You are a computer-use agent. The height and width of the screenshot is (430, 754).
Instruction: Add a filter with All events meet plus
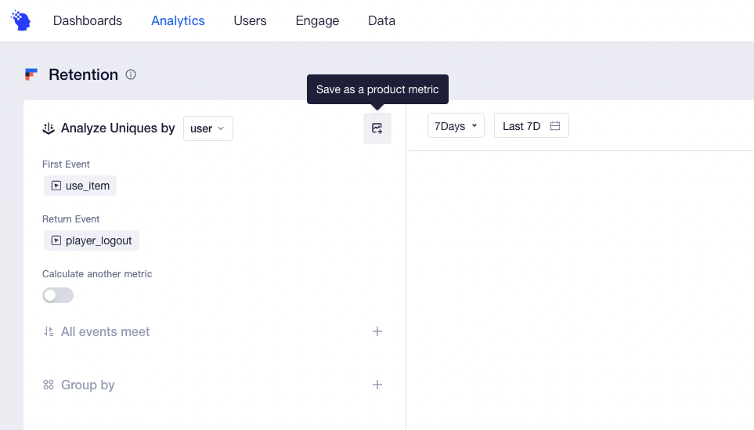(x=377, y=331)
